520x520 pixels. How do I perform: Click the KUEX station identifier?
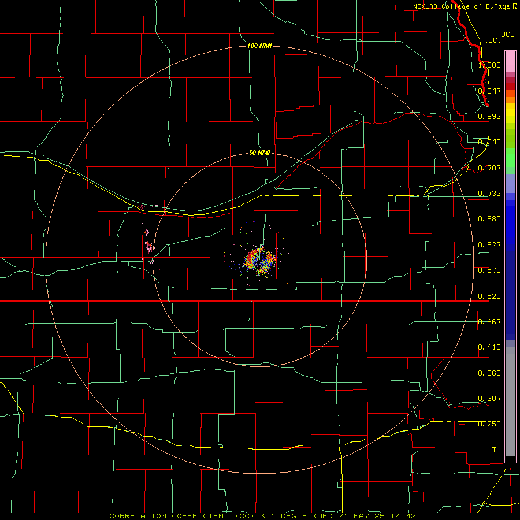324,516
